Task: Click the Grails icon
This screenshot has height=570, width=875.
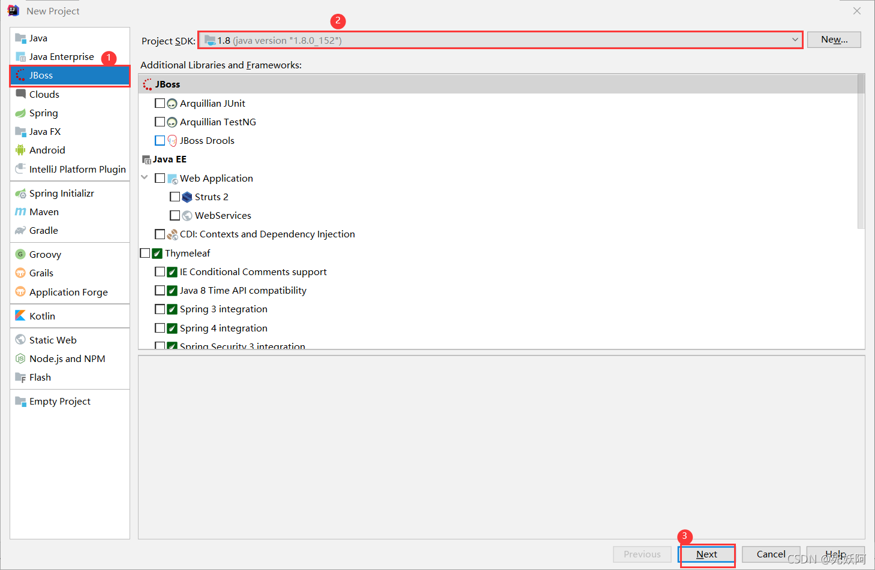Action: click(x=20, y=273)
